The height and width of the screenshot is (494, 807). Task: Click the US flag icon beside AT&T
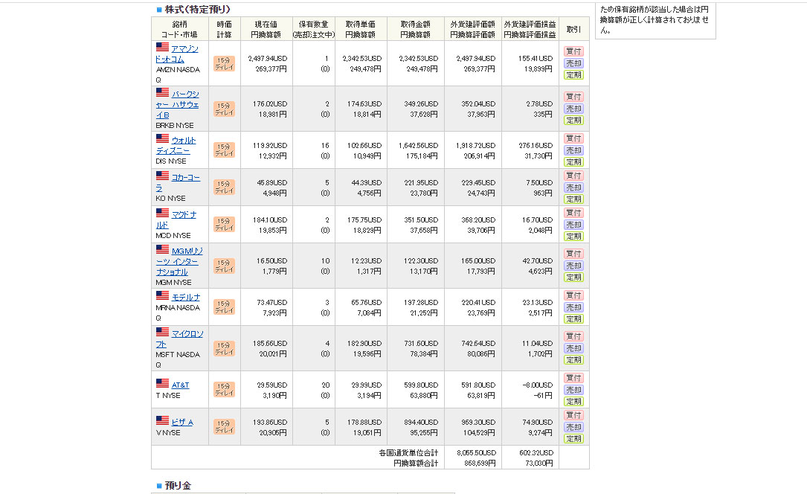pyautogui.click(x=162, y=383)
